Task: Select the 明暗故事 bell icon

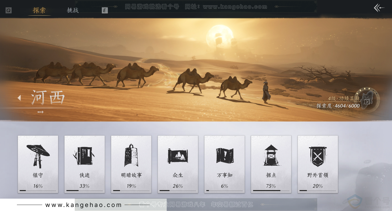Action: [x=131, y=155]
